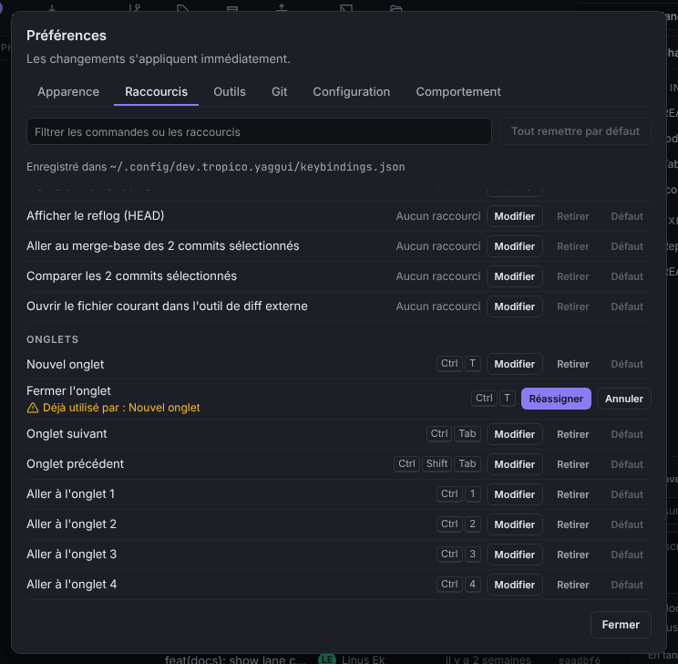
Task: Go to the Configuration tab
Action: (x=352, y=92)
